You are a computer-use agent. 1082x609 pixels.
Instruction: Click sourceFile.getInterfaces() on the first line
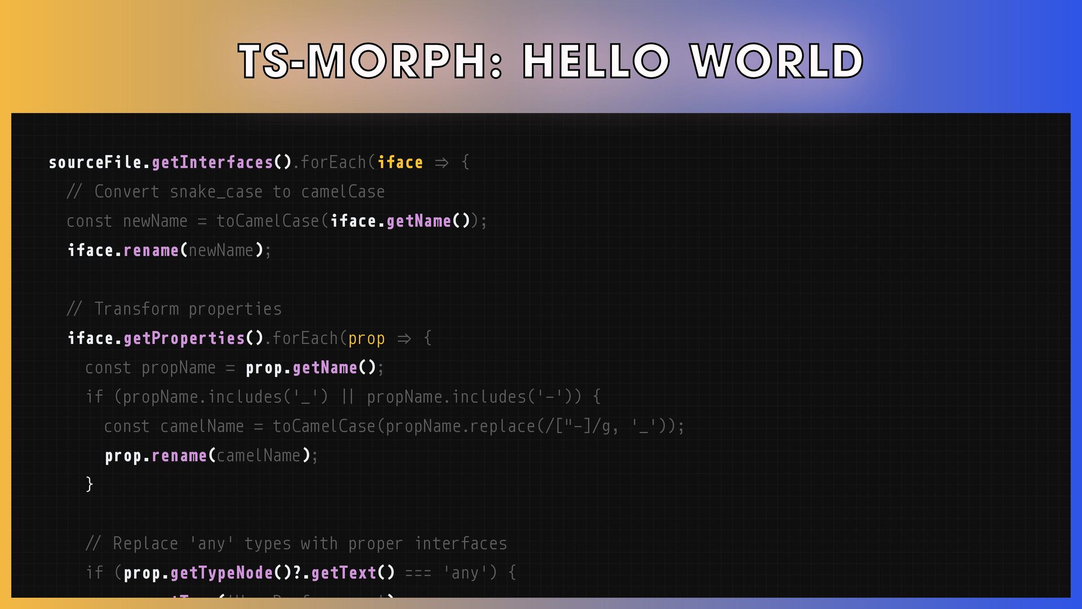tap(170, 162)
